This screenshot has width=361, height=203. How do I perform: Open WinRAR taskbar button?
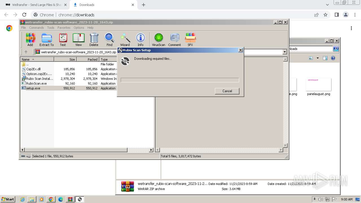click(x=70, y=199)
